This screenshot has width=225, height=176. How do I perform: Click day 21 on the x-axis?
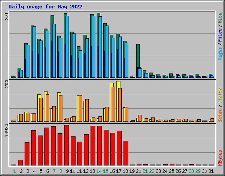[x=145, y=171]
